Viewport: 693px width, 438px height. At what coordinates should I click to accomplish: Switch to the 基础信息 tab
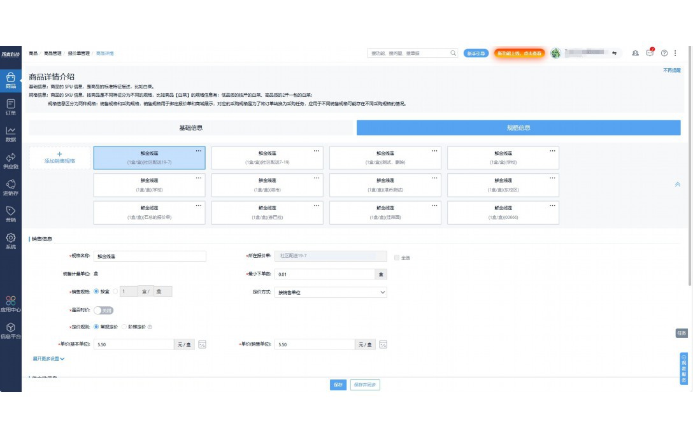pyautogui.click(x=190, y=128)
